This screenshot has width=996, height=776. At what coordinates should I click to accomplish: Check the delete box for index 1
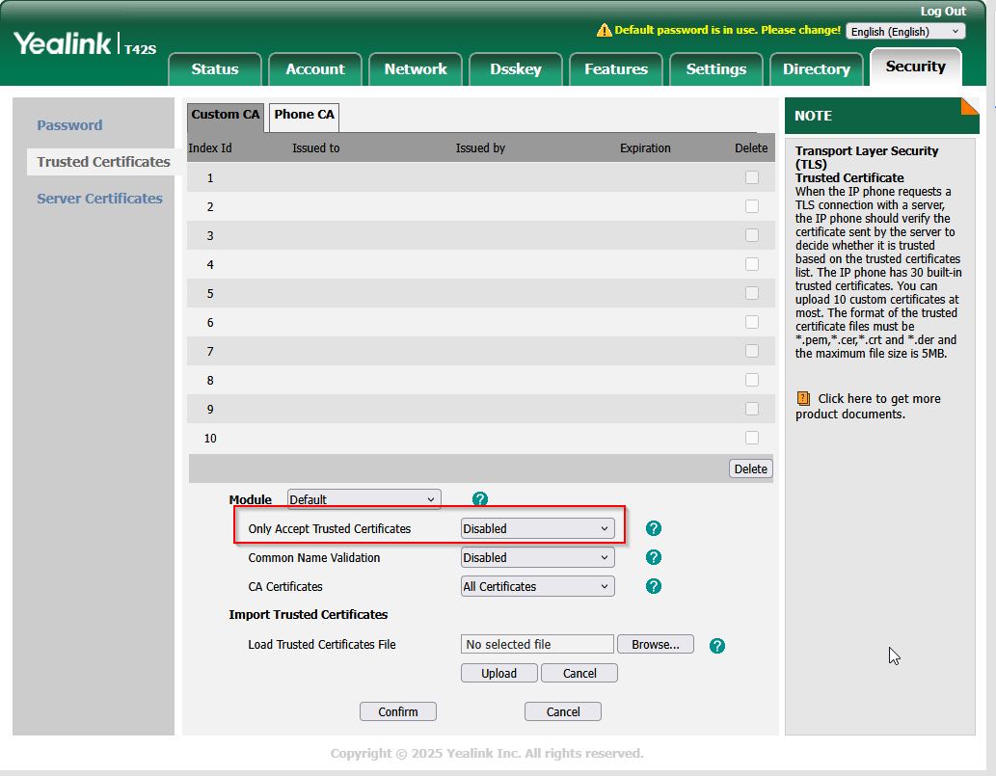[x=752, y=177]
